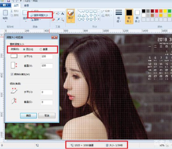Select the Fill with color bucket tool
This screenshot has width=172, height=149.
[x=58, y=13]
